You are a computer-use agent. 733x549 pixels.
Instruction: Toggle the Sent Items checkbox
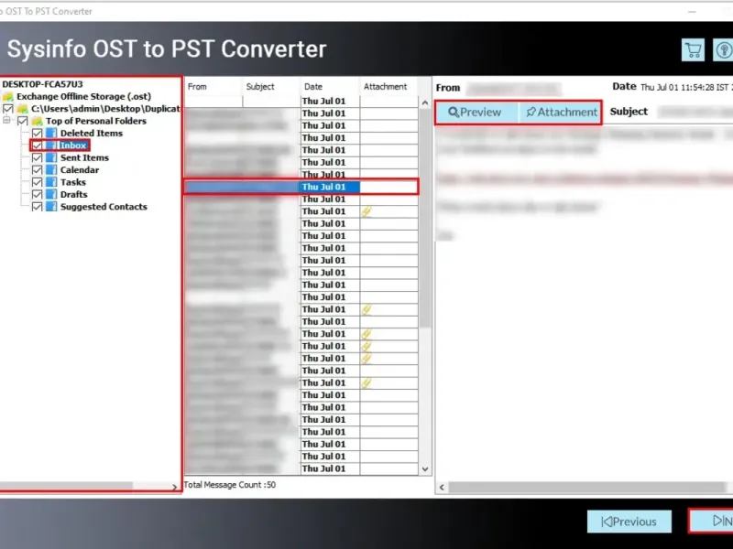pos(37,157)
